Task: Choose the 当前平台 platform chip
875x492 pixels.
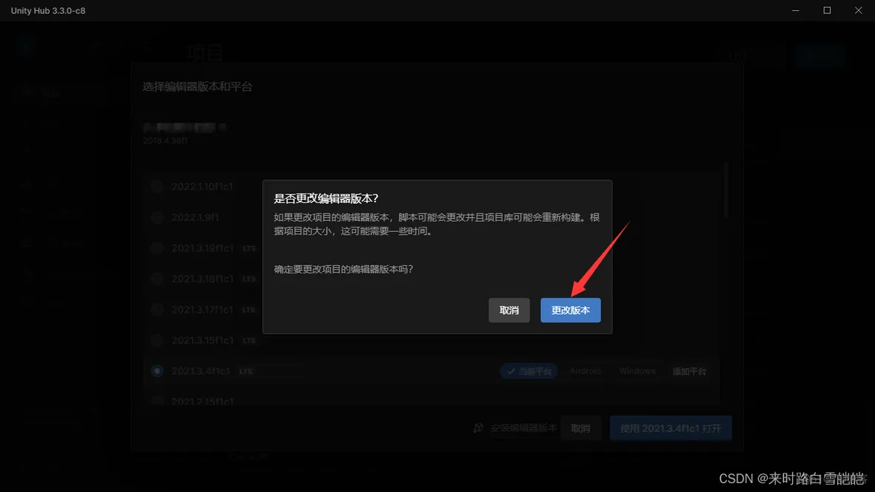Action: click(529, 371)
